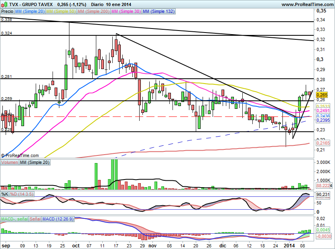Select the Volumen panel label
This screenshot has height=249, width=335.
click(10, 162)
